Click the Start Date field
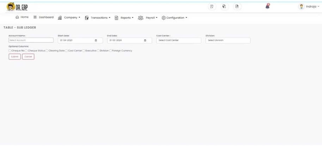The width and height of the screenshot is (322, 146). click(x=80, y=41)
